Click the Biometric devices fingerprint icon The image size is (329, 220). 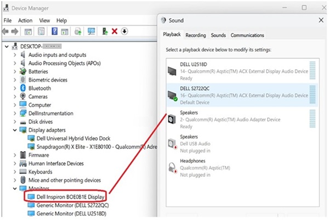[23, 80]
